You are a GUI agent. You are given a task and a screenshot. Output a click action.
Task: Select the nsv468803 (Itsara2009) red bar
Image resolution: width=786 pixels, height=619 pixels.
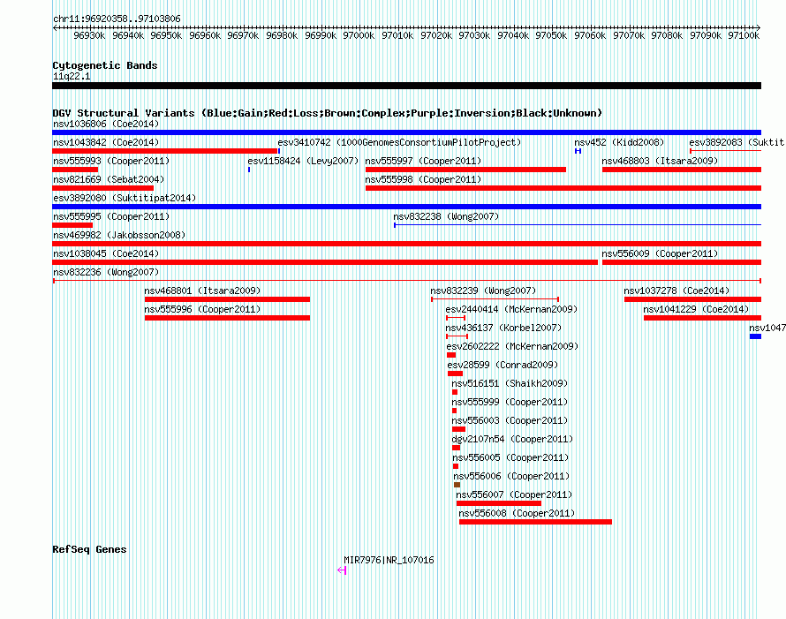tap(682, 170)
